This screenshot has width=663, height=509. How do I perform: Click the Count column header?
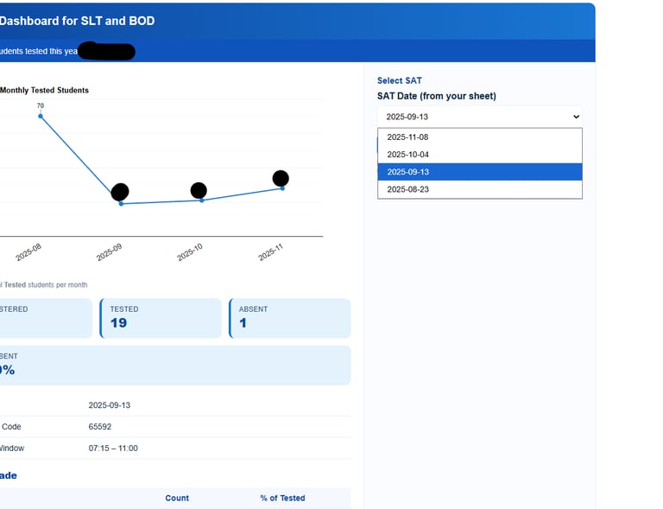pyautogui.click(x=177, y=498)
